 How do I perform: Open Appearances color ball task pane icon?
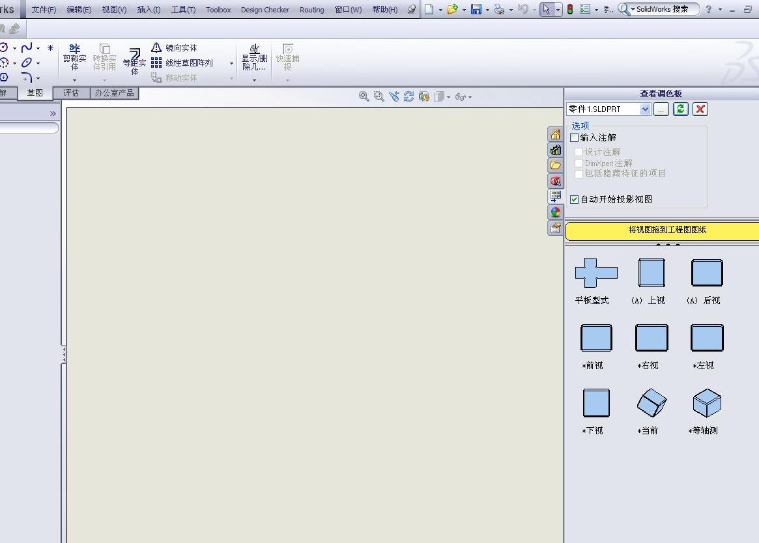tap(555, 212)
